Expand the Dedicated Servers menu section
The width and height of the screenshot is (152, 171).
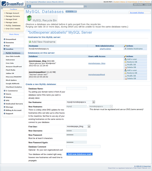(5, 104)
